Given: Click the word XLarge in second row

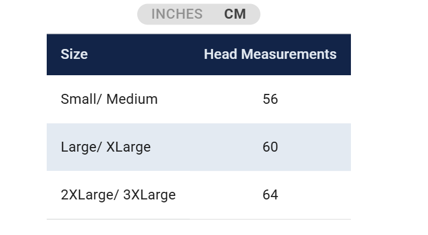Looking at the screenshot, I should point(128,147).
